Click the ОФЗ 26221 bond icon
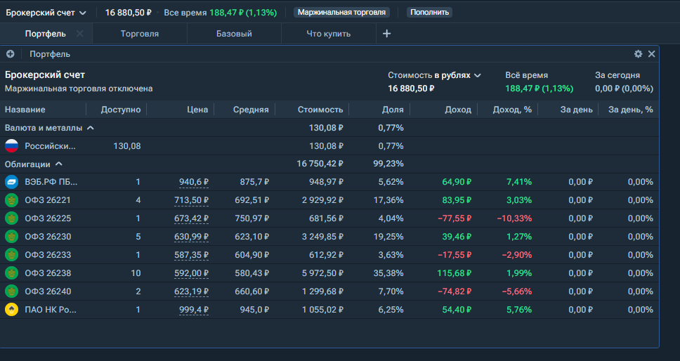Screen dimensions: 680x361 12,200
